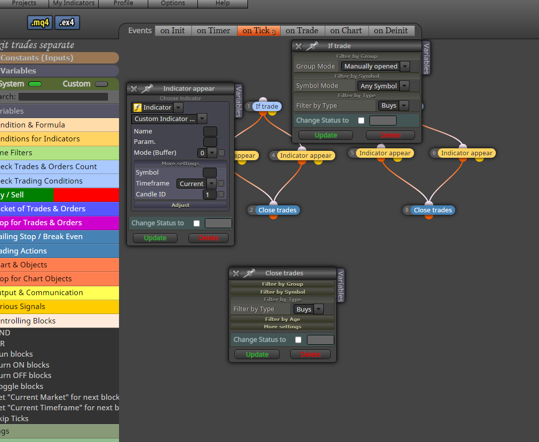Export project as .mq4 file

(x=40, y=23)
